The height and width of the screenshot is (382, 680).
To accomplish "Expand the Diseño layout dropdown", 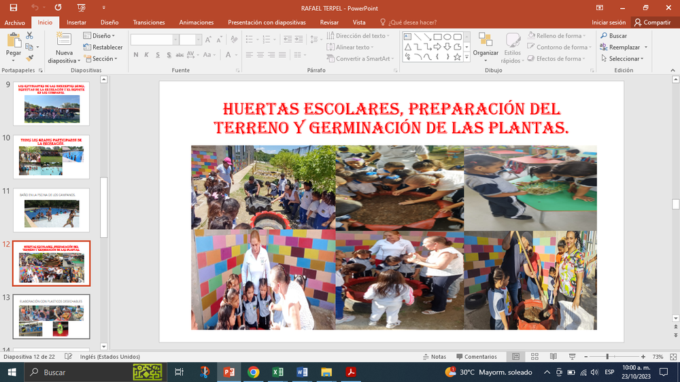I will [99, 36].
